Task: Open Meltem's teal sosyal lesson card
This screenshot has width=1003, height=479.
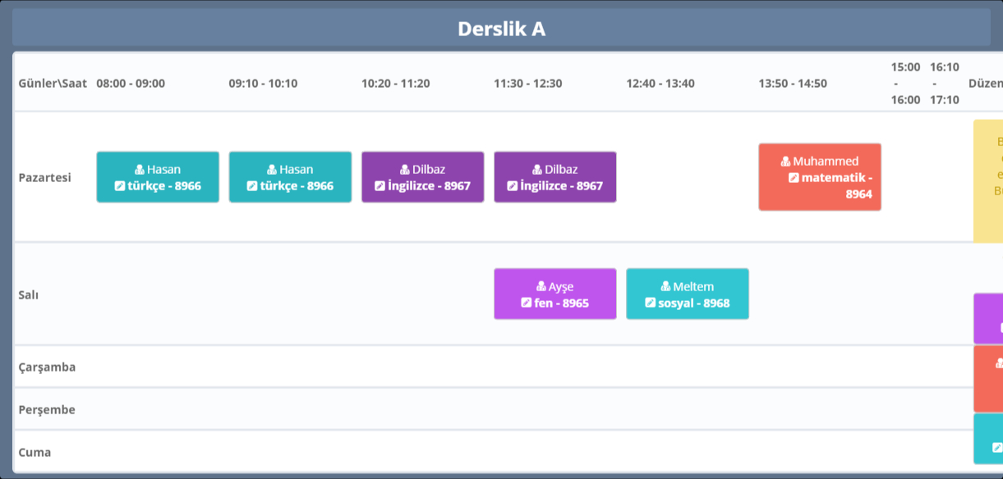Action: (688, 294)
